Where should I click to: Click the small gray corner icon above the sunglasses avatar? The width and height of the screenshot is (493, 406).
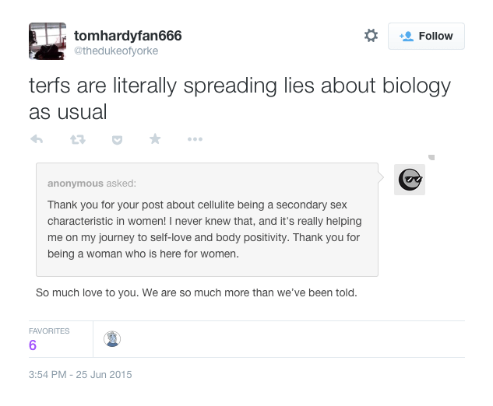[x=431, y=157]
